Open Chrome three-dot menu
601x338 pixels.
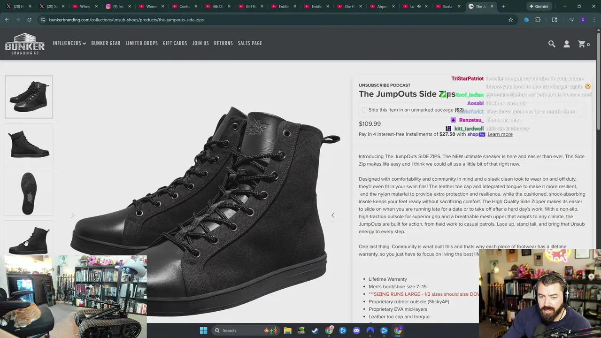(594, 20)
